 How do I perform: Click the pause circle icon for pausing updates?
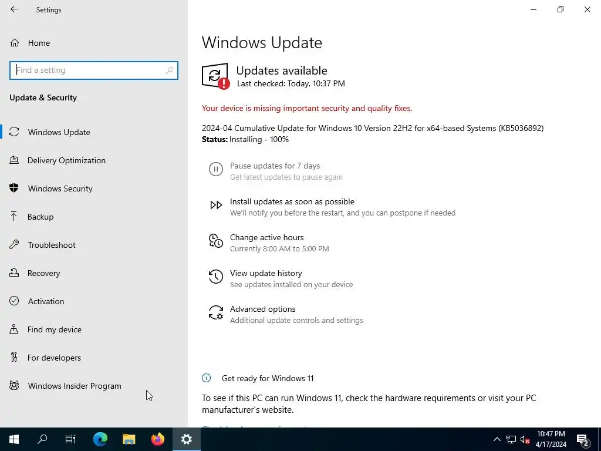pyautogui.click(x=216, y=169)
